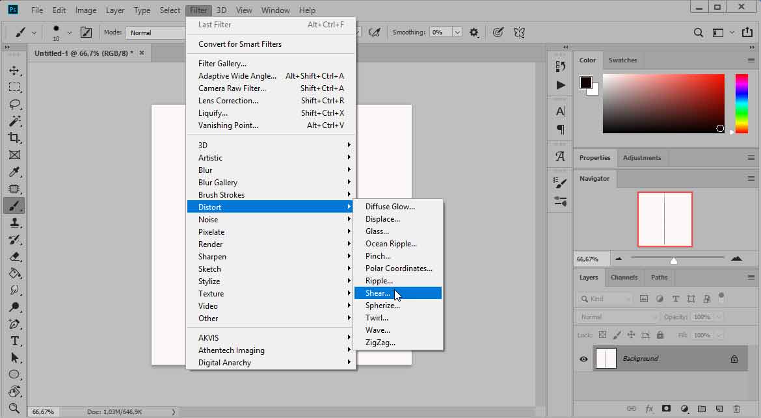Choose the Horizontal Type tool
The height and width of the screenshot is (418, 761).
[14, 341]
